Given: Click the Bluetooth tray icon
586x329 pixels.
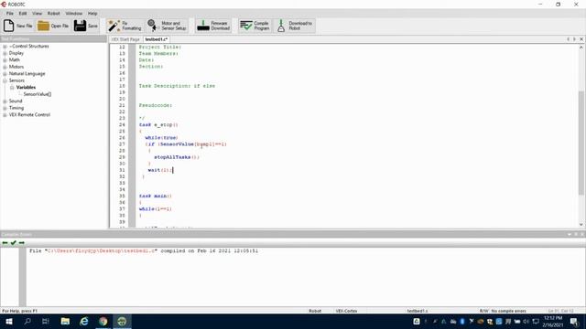Looking at the screenshot, I should [x=462, y=321].
